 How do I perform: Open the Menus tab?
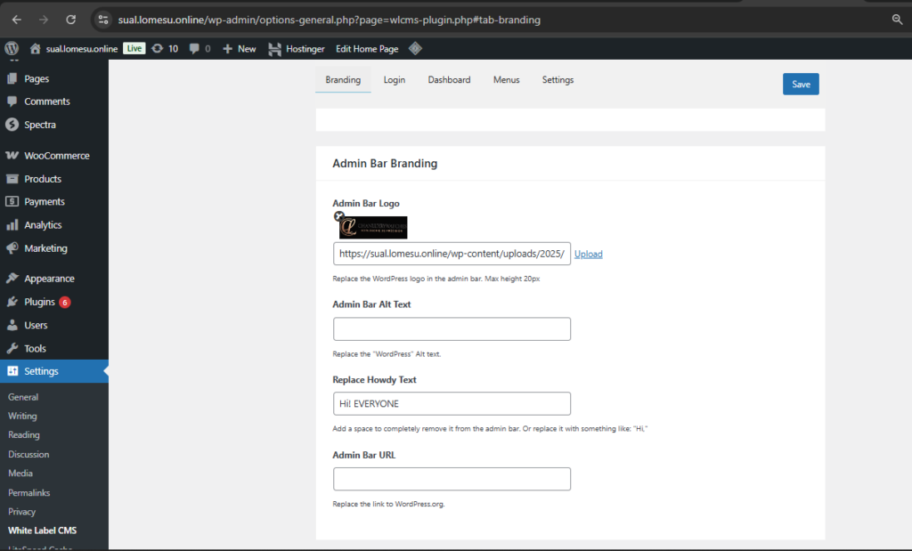pyautogui.click(x=506, y=80)
